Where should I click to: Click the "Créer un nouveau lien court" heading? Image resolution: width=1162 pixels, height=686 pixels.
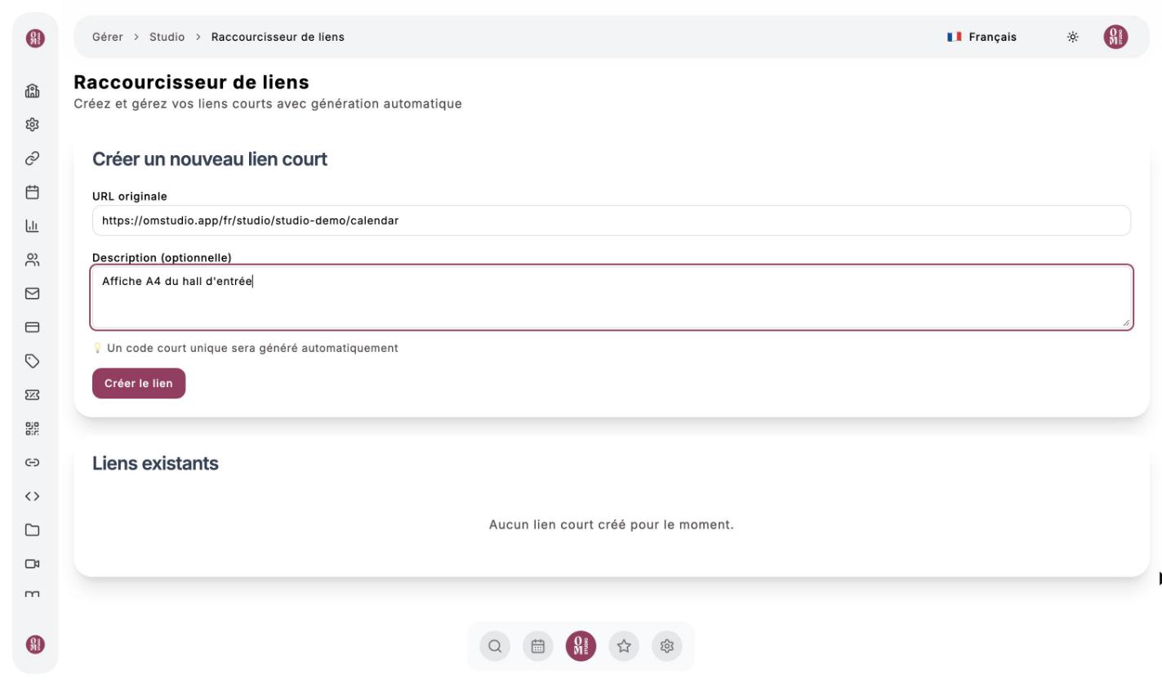pos(210,159)
